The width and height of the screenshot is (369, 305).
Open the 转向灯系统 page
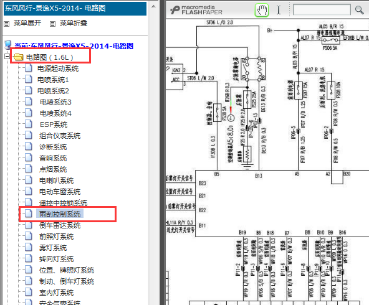click(x=57, y=259)
